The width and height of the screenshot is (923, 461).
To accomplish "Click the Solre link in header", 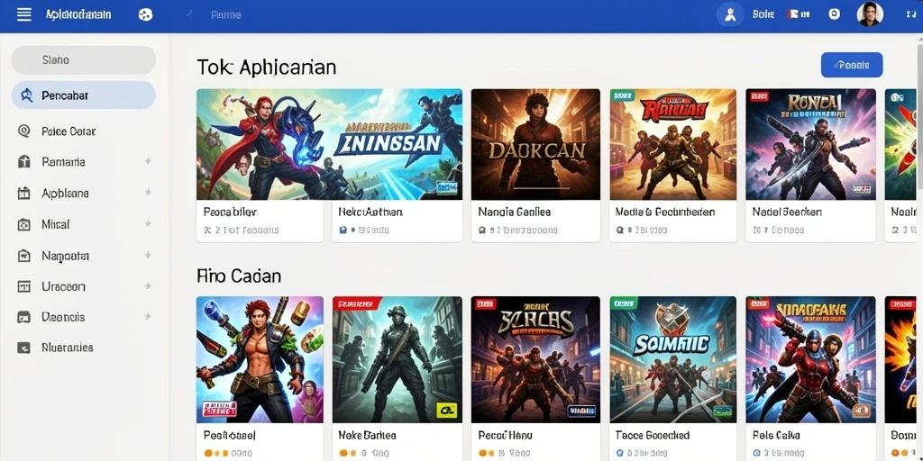I will [x=763, y=14].
